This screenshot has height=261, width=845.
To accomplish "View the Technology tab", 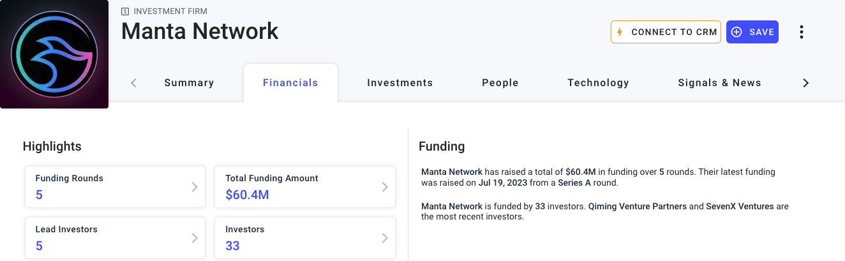I will click(x=598, y=83).
